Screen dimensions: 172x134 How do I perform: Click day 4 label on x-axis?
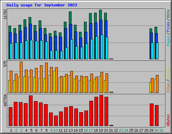pyautogui.click(x=26, y=130)
